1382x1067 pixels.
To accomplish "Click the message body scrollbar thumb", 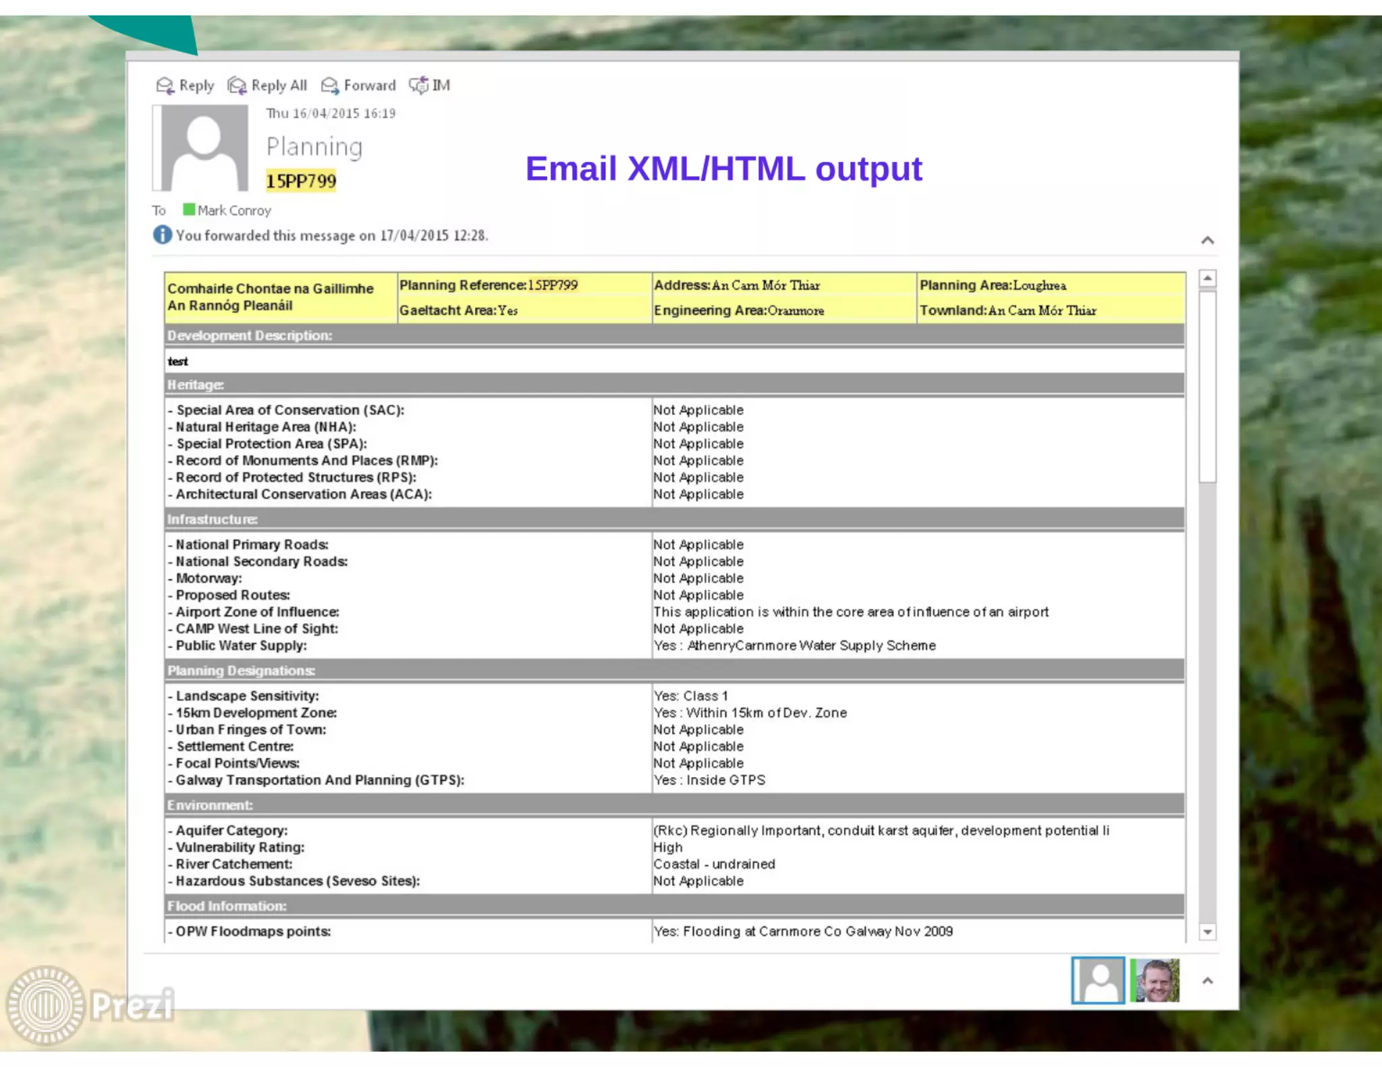I will pyautogui.click(x=1207, y=386).
